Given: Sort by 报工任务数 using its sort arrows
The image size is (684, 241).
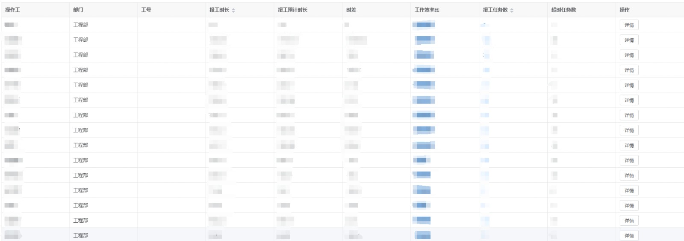Looking at the screenshot, I should coord(512,10).
